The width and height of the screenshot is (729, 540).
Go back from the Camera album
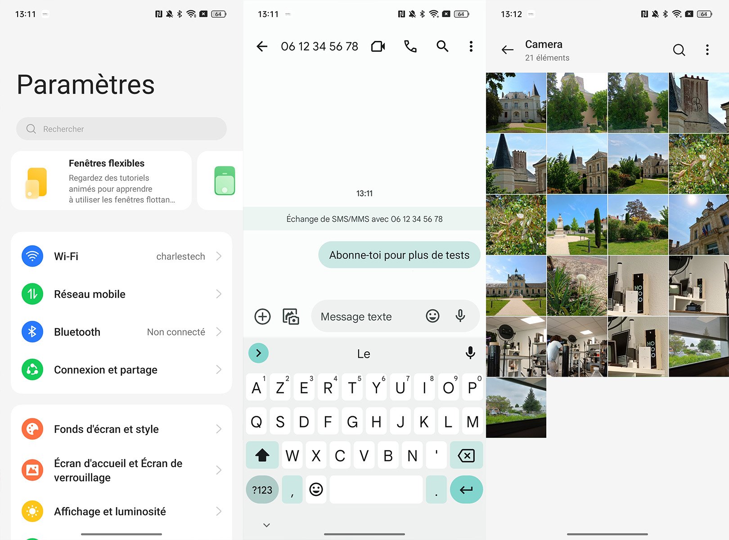508,50
